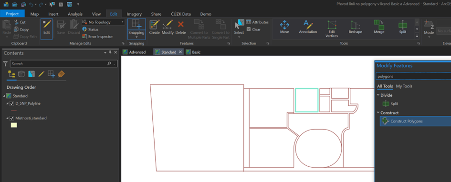Screen dimensions: 451x182
Task: Open the Analysis ribbon tab
Action: click(x=75, y=14)
